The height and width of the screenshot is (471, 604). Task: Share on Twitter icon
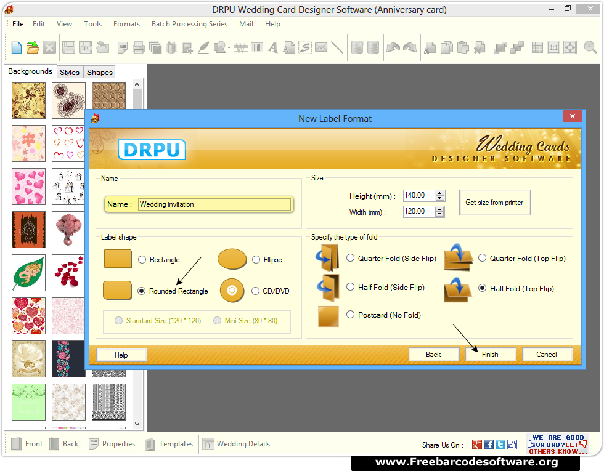[x=500, y=445]
